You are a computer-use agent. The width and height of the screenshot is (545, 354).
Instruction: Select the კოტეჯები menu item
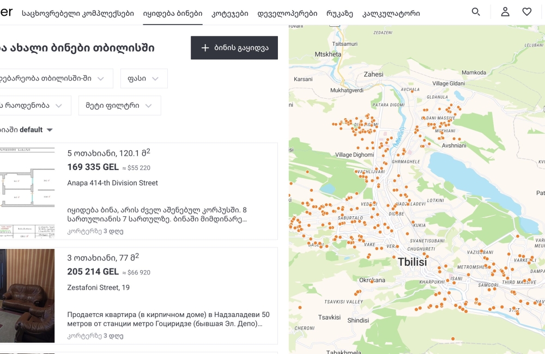229,13
